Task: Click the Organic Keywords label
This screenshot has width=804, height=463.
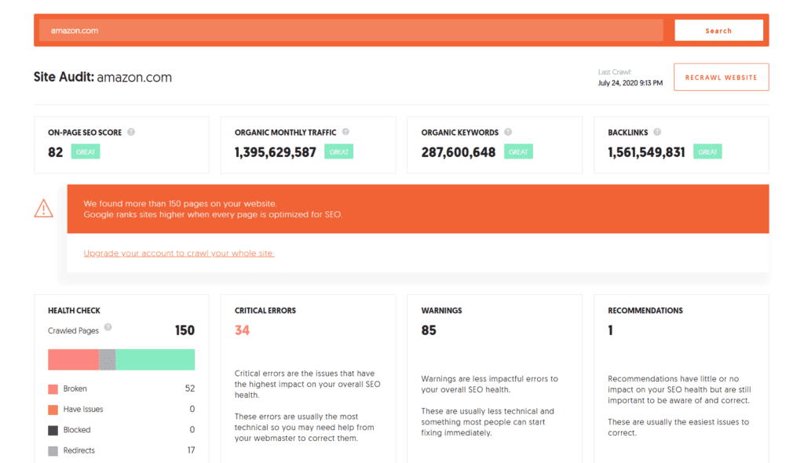Action: coord(460,133)
